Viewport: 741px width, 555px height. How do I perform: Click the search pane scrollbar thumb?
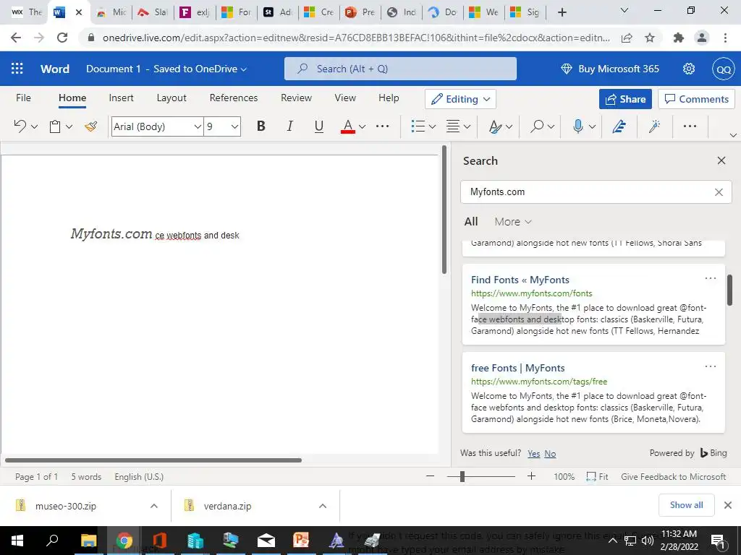pyautogui.click(x=729, y=290)
